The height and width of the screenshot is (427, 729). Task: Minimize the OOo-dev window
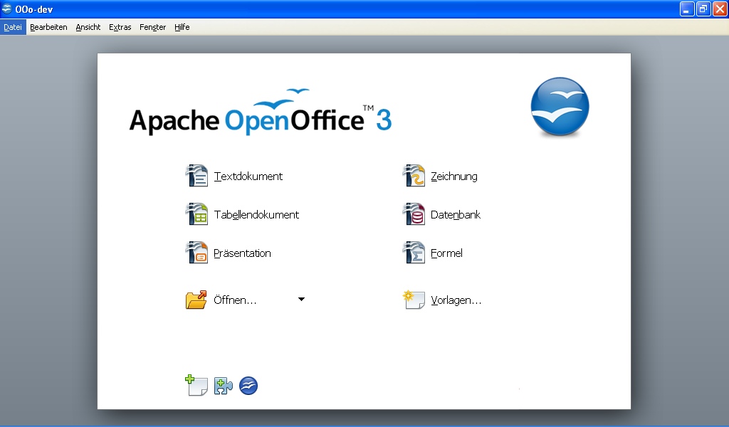(687, 9)
